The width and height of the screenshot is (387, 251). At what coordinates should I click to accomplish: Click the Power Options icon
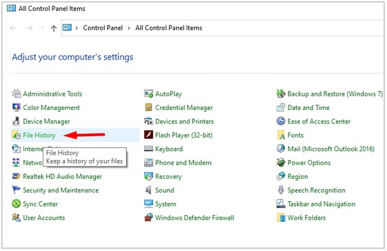coord(281,163)
